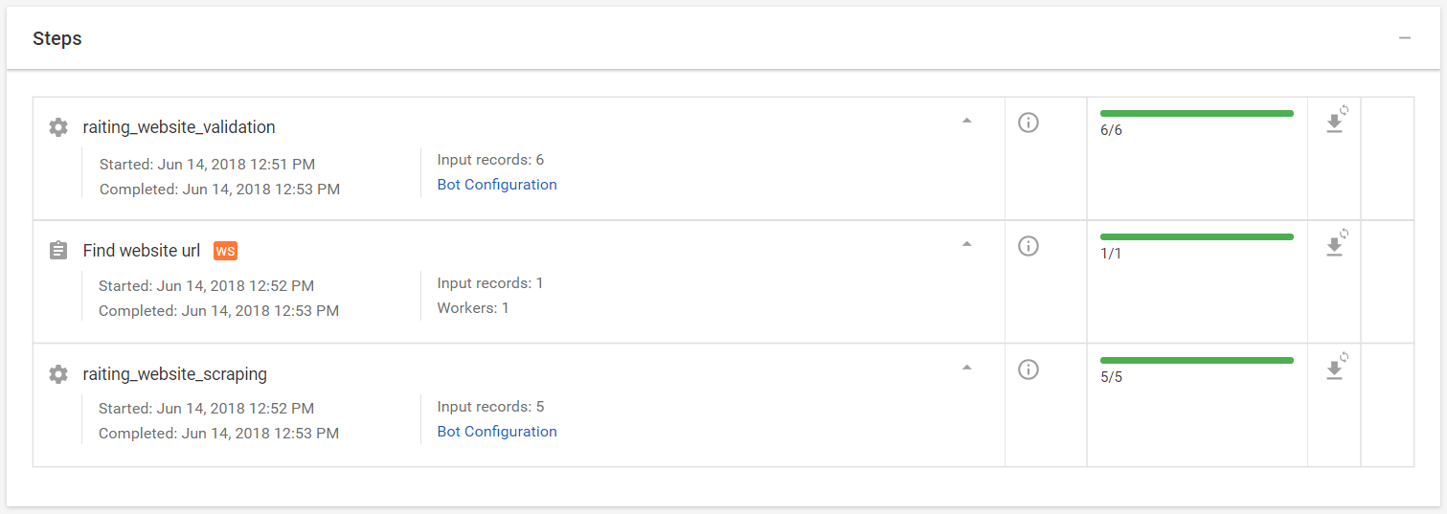
Task: Collapse the raiting_website_scraping step details
Action: click(967, 367)
